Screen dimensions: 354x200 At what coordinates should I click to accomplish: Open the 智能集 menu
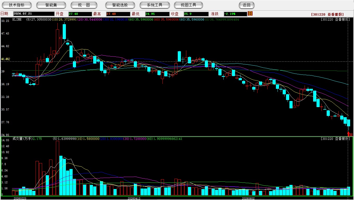click(x=51, y=5)
